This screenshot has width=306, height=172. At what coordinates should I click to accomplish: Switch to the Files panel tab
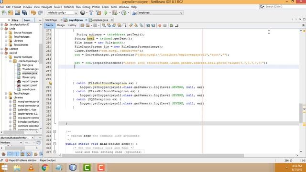(x=15, y=20)
